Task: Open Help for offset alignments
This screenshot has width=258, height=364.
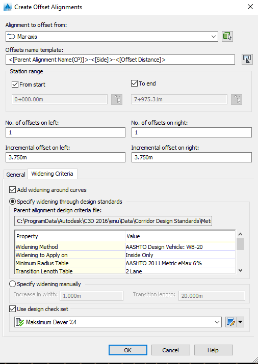Action: 213,350
